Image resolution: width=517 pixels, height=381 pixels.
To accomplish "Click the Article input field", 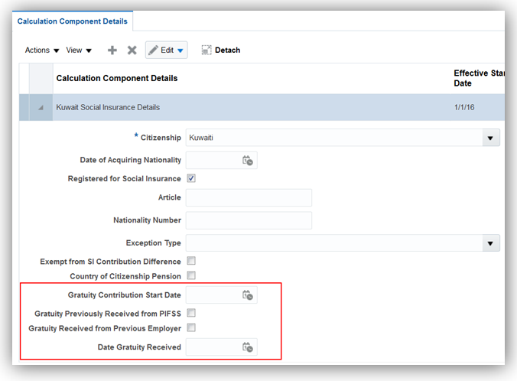I will [249, 197].
